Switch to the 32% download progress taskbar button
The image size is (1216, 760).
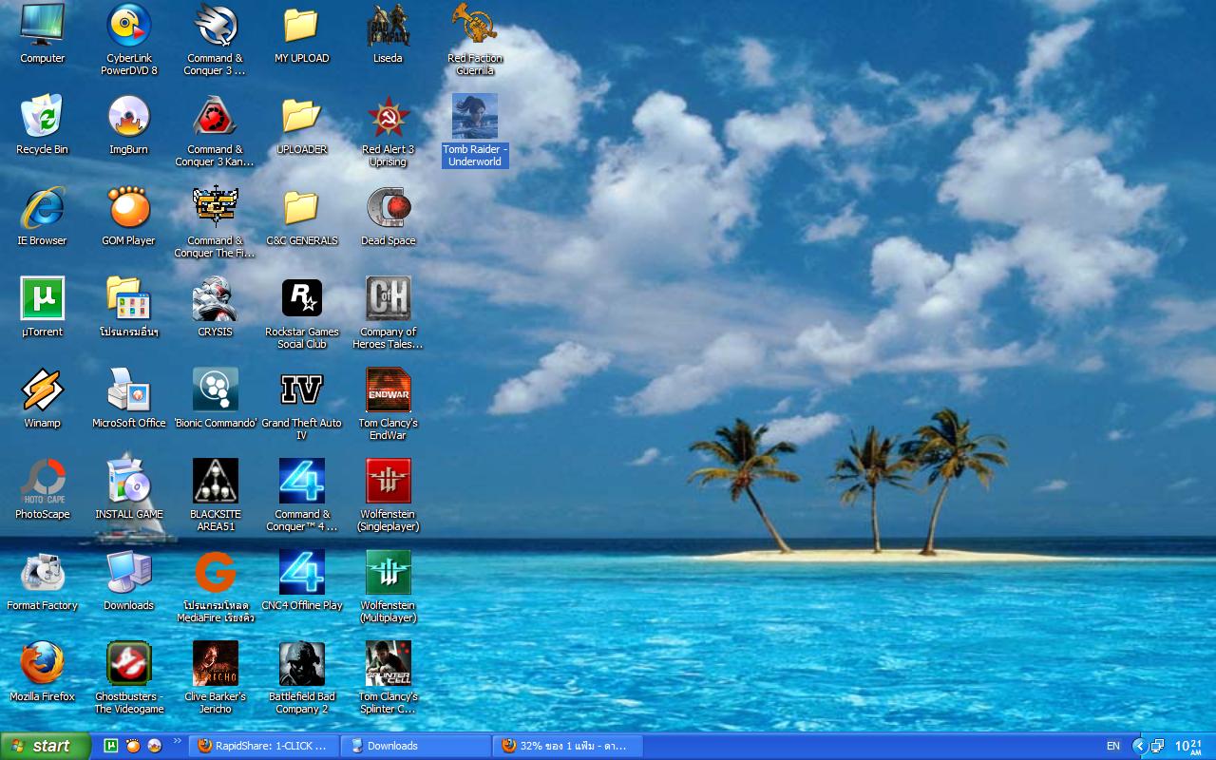click(568, 746)
